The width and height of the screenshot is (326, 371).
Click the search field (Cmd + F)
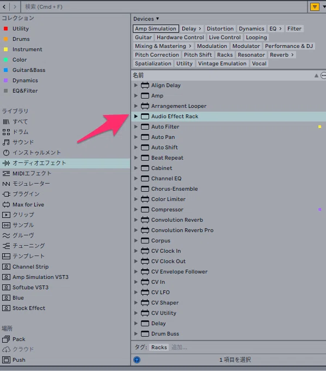pyautogui.click(x=164, y=7)
